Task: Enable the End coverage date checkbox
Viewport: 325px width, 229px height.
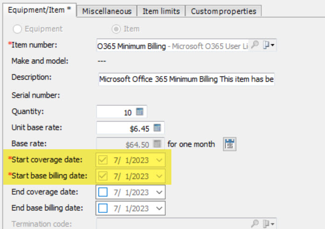Action: coord(103,192)
